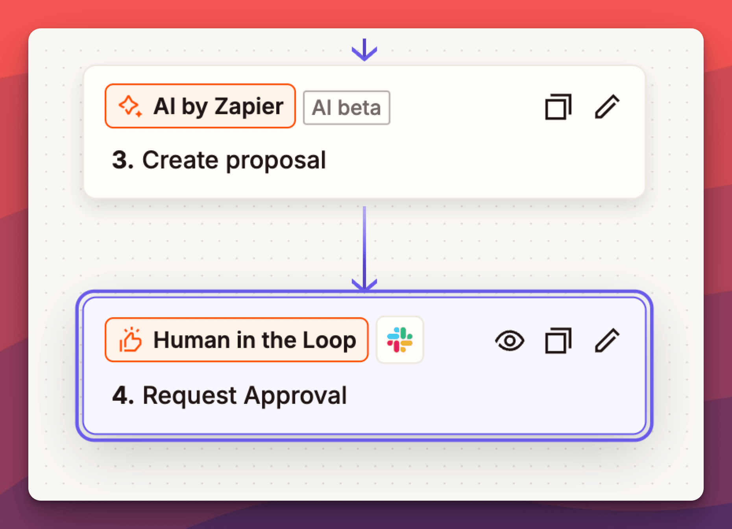Click the sparkle icon in AI by Zapier badge

click(129, 106)
